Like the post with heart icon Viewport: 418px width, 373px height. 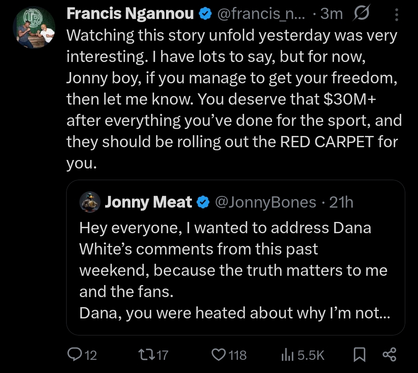pyautogui.click(x=219, y=354)
